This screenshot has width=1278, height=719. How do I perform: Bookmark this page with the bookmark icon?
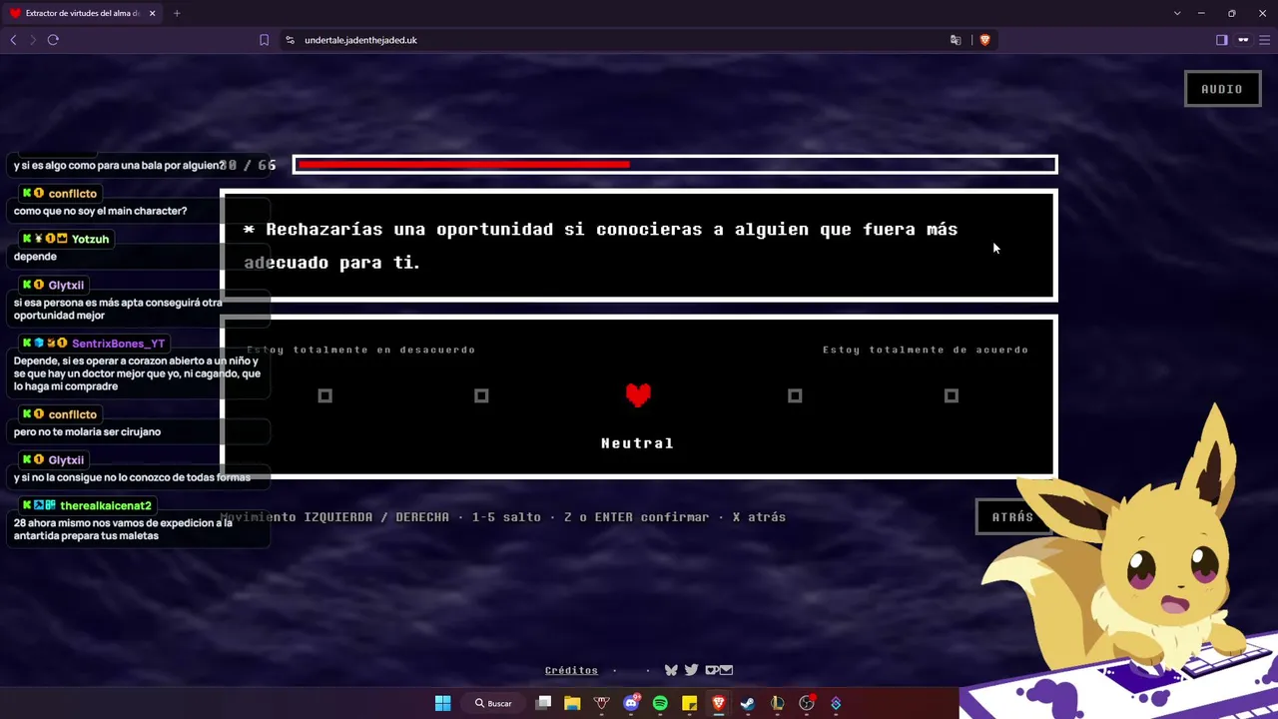click(x=264, y=40)
